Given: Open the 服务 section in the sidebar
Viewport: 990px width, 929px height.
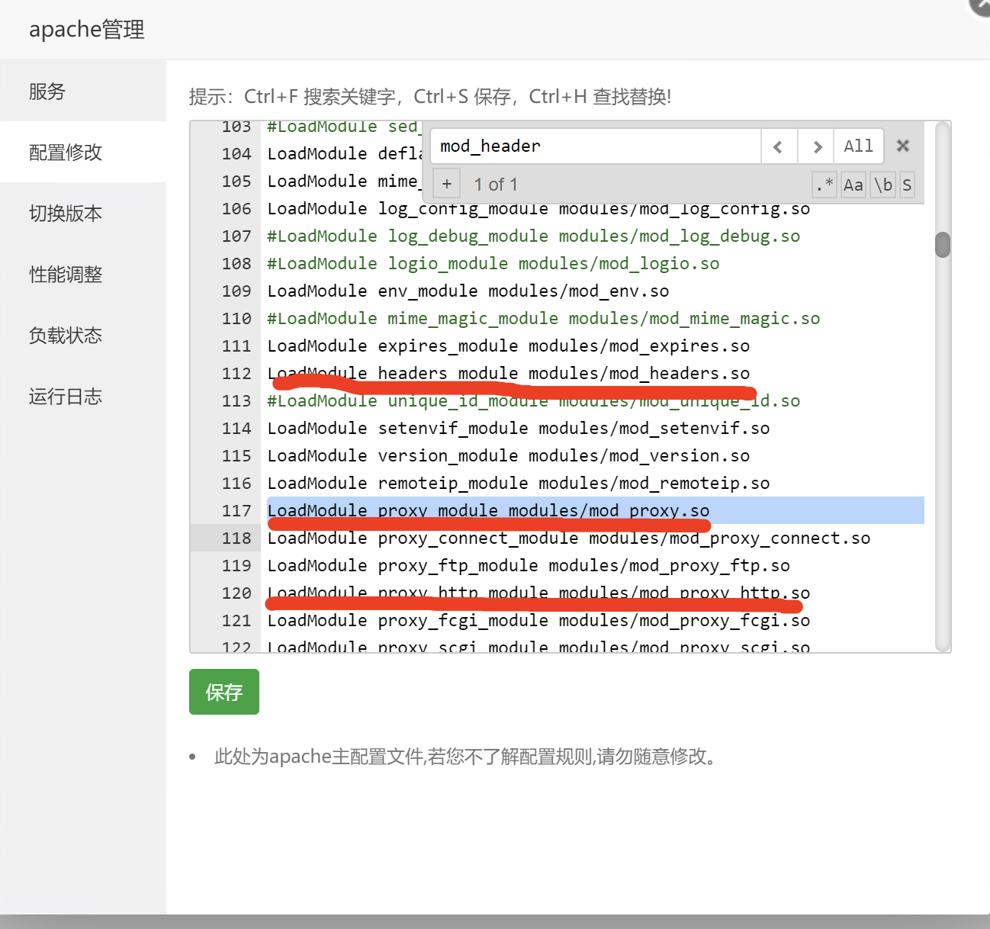Looking at the screenshot, I should tap(47, 92).
